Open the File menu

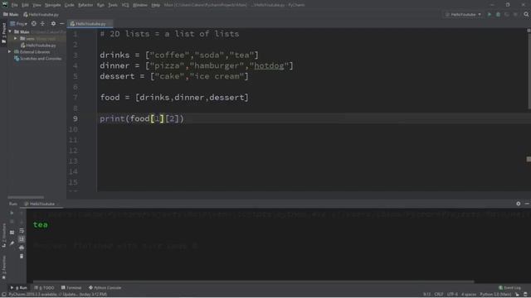coord(15,5)
